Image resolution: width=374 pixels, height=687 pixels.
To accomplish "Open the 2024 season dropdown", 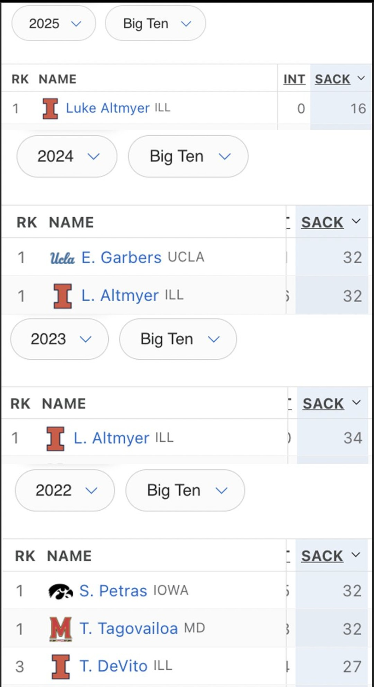I will pyautogui.click(x=67, y=156).
